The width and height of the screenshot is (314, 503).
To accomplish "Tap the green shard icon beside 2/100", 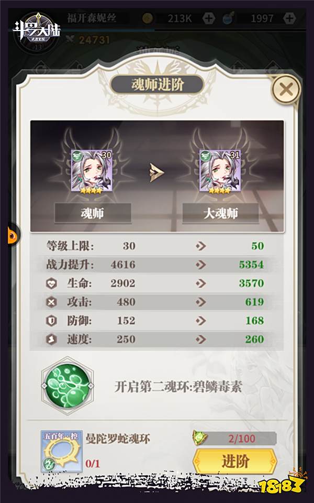I will (x=200, y=438).
